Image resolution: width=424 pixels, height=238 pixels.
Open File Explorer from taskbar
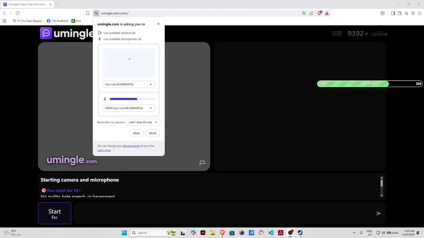212,233
